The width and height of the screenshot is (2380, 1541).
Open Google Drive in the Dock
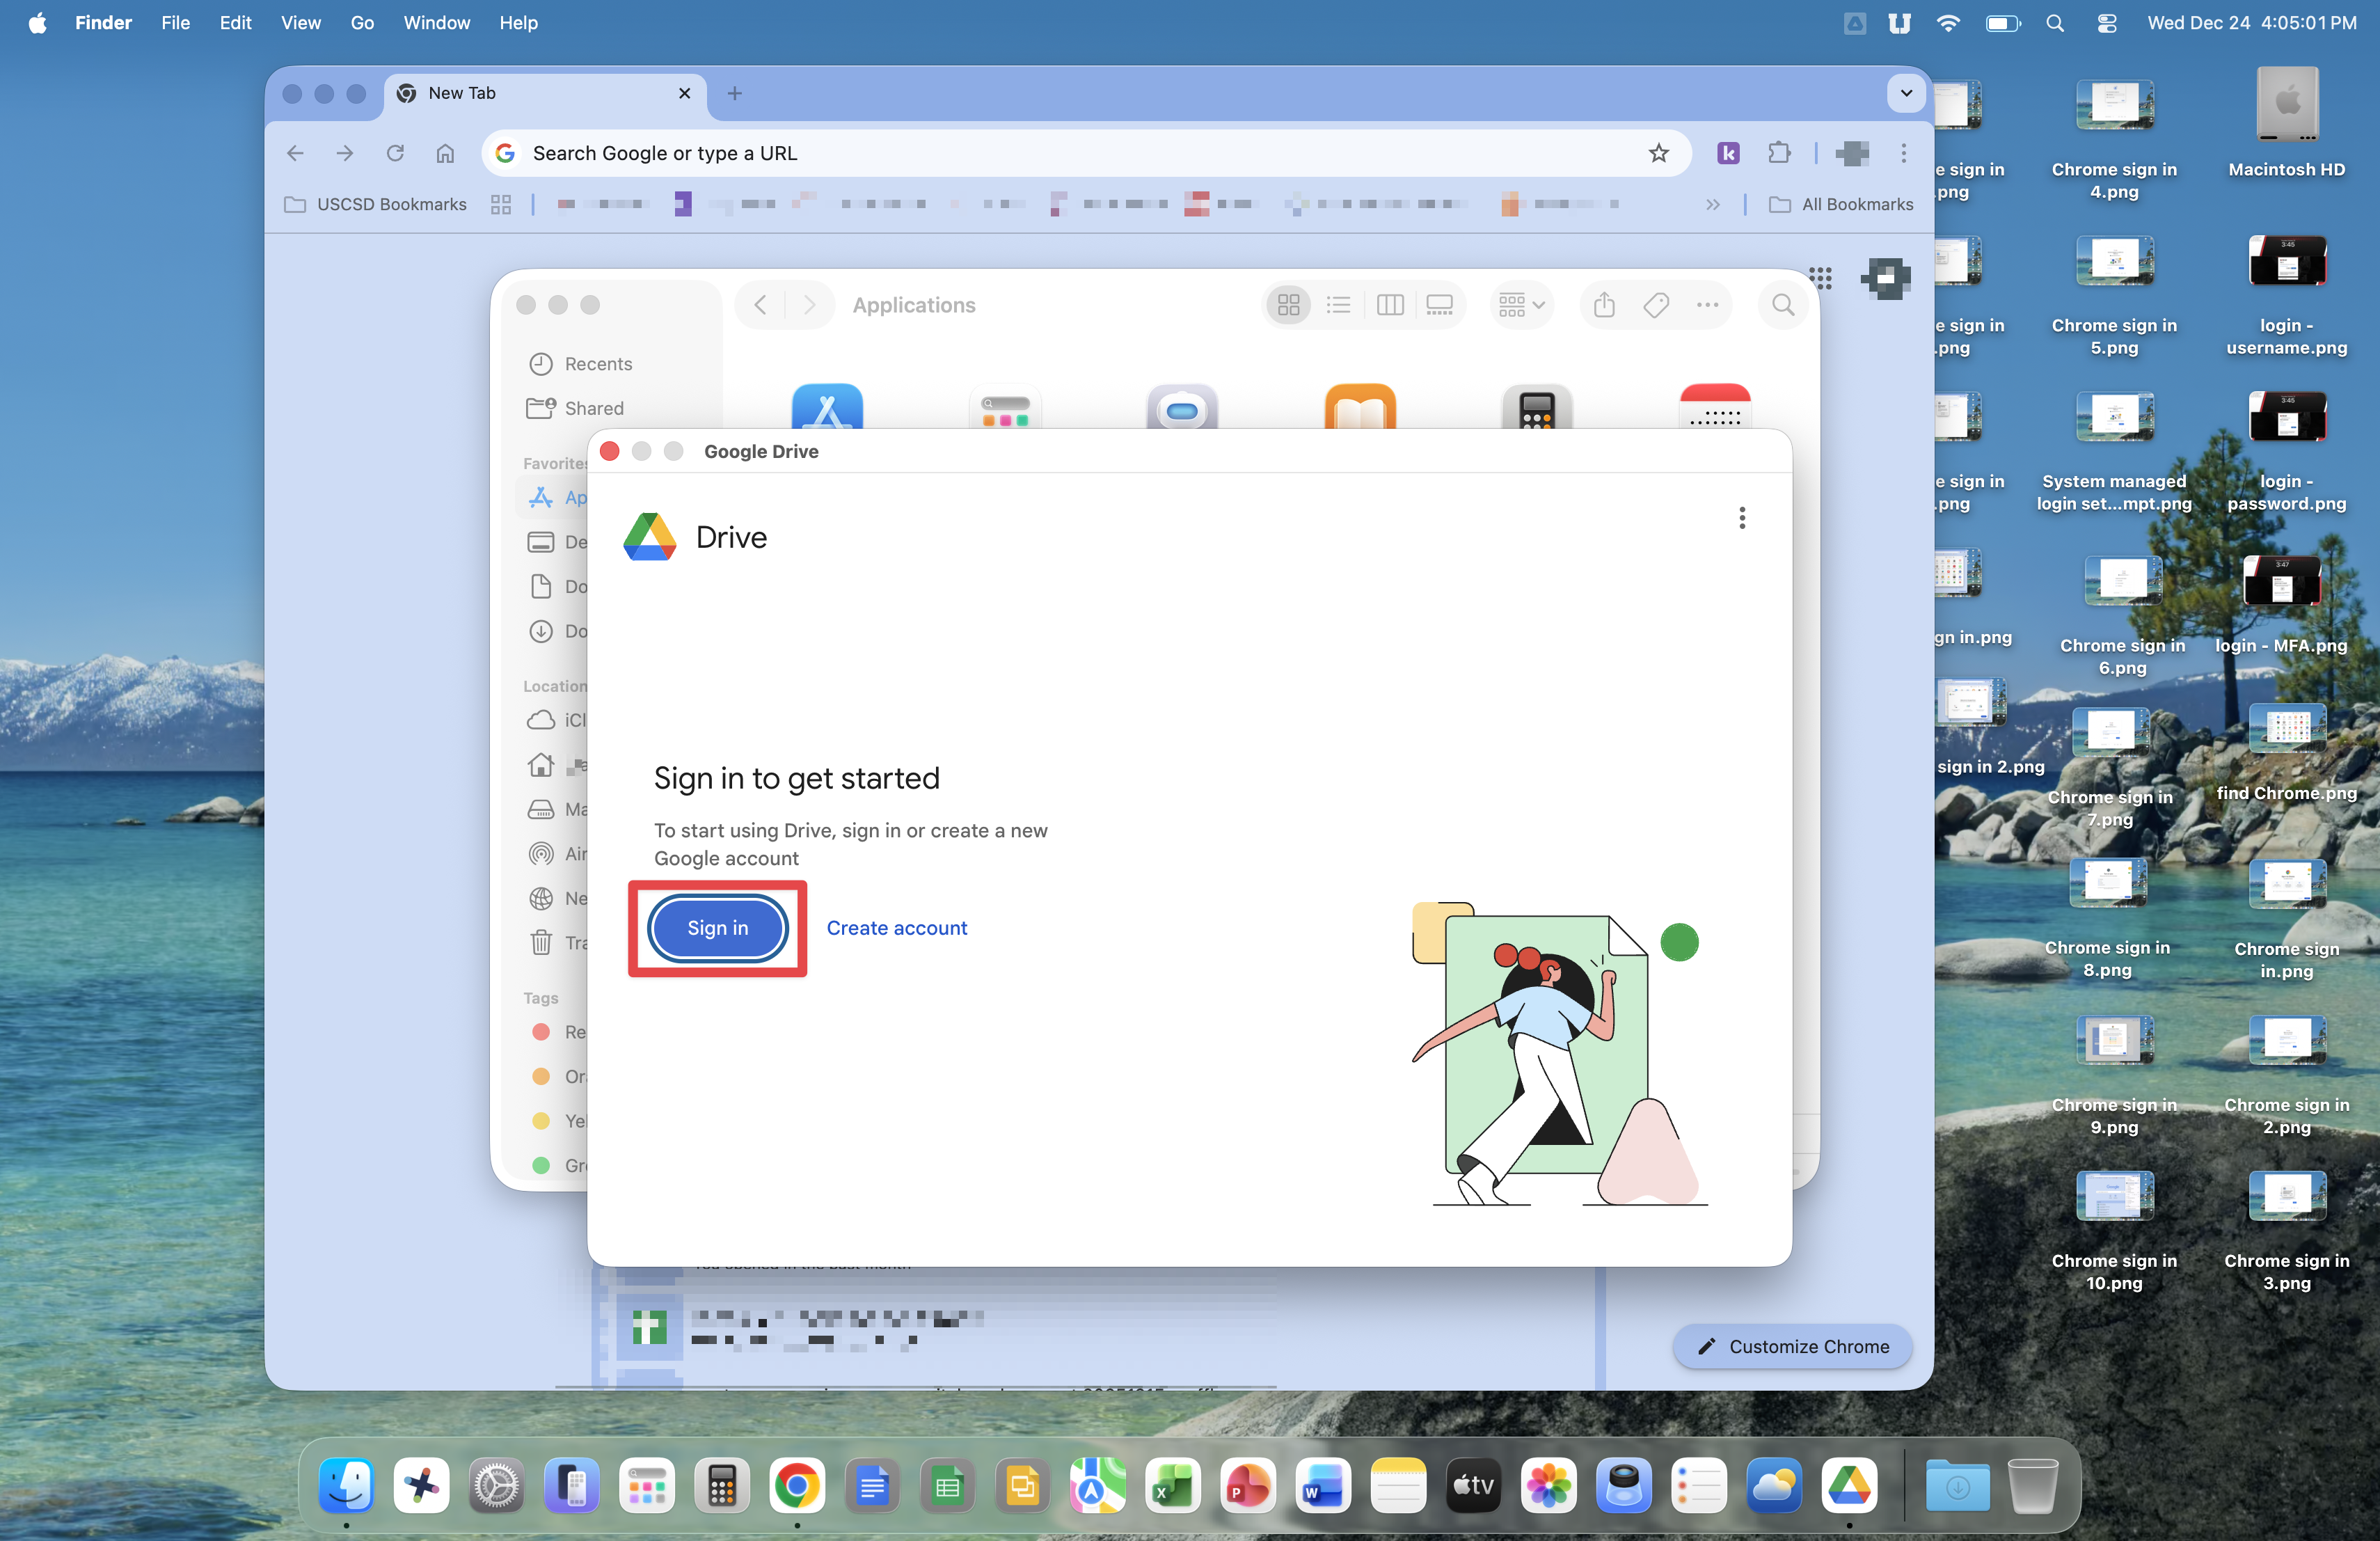pos(1848,1486)
